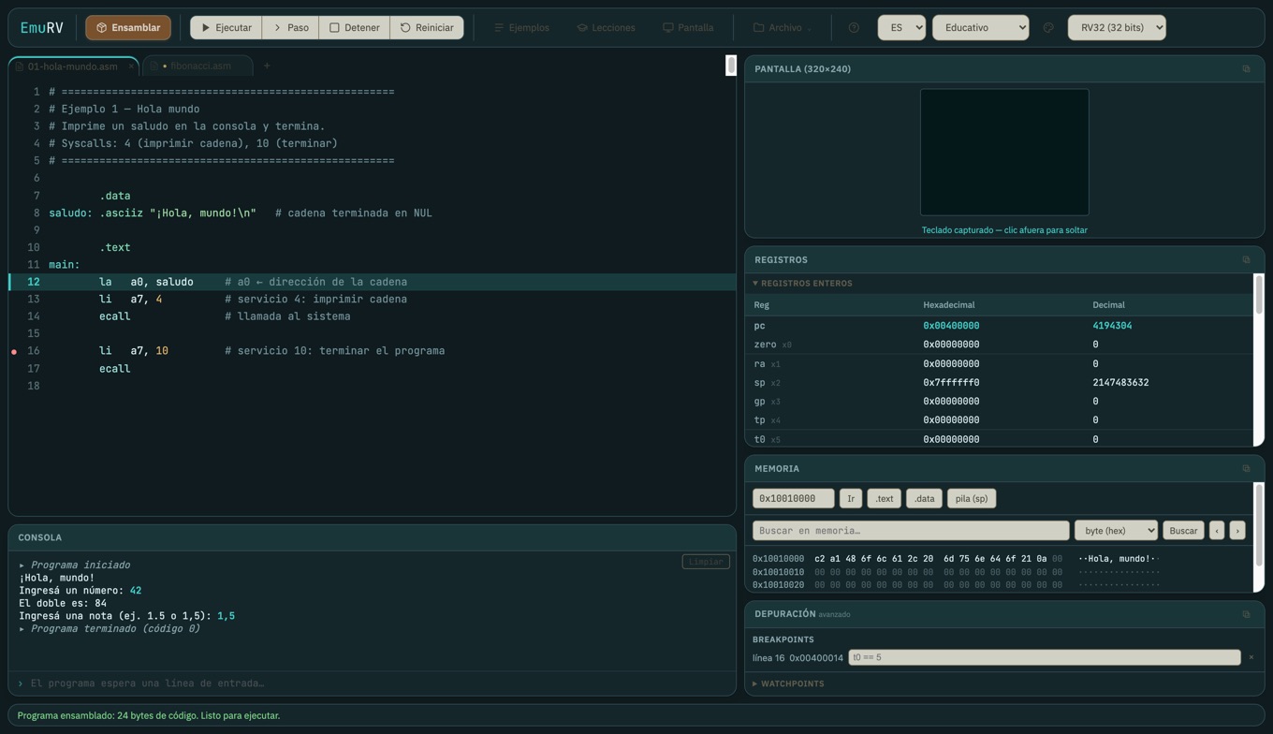Screen dimensions: 1273x734
Task: Toggle the breakpoint dot on line 16
Action: [14, 352]
